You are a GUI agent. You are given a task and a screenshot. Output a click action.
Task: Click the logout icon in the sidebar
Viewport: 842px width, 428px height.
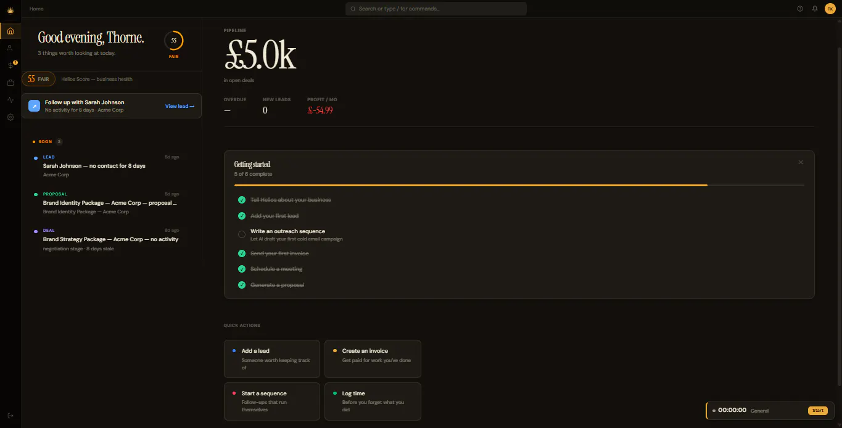click(10, 416)
